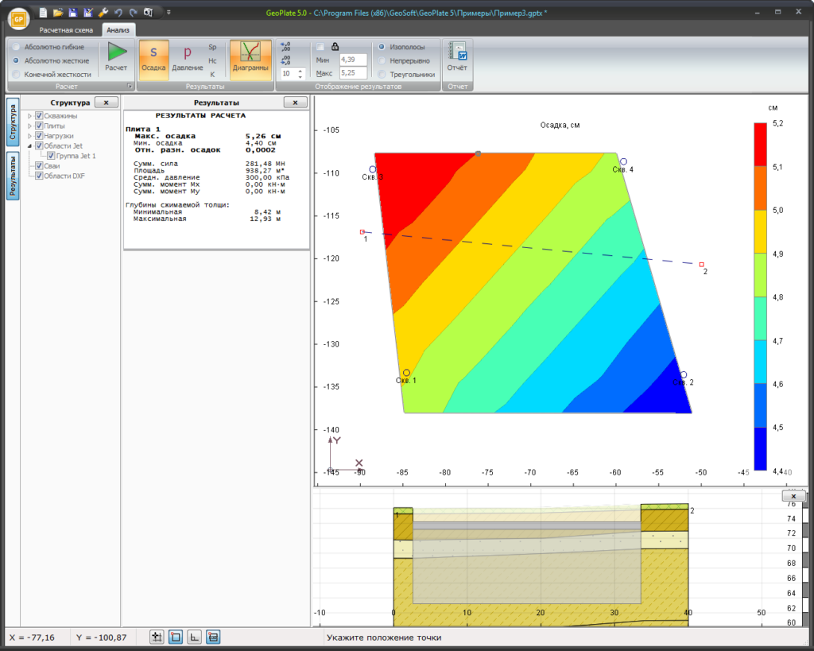Run calculation with the green Расчет arrow
Image resolution: width=814 pixels, height=651 pixels.
pyautogui.click(x=116, y=57)
